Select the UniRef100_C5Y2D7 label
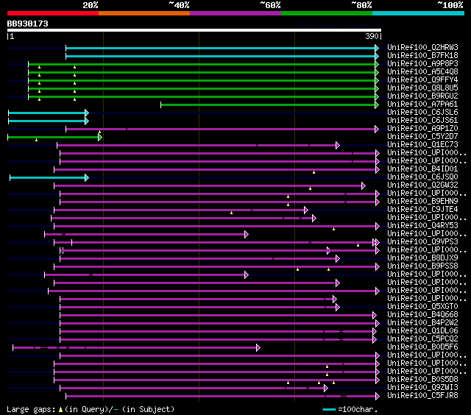The width and height of the screenshot is (471, 415). [422, 137]
